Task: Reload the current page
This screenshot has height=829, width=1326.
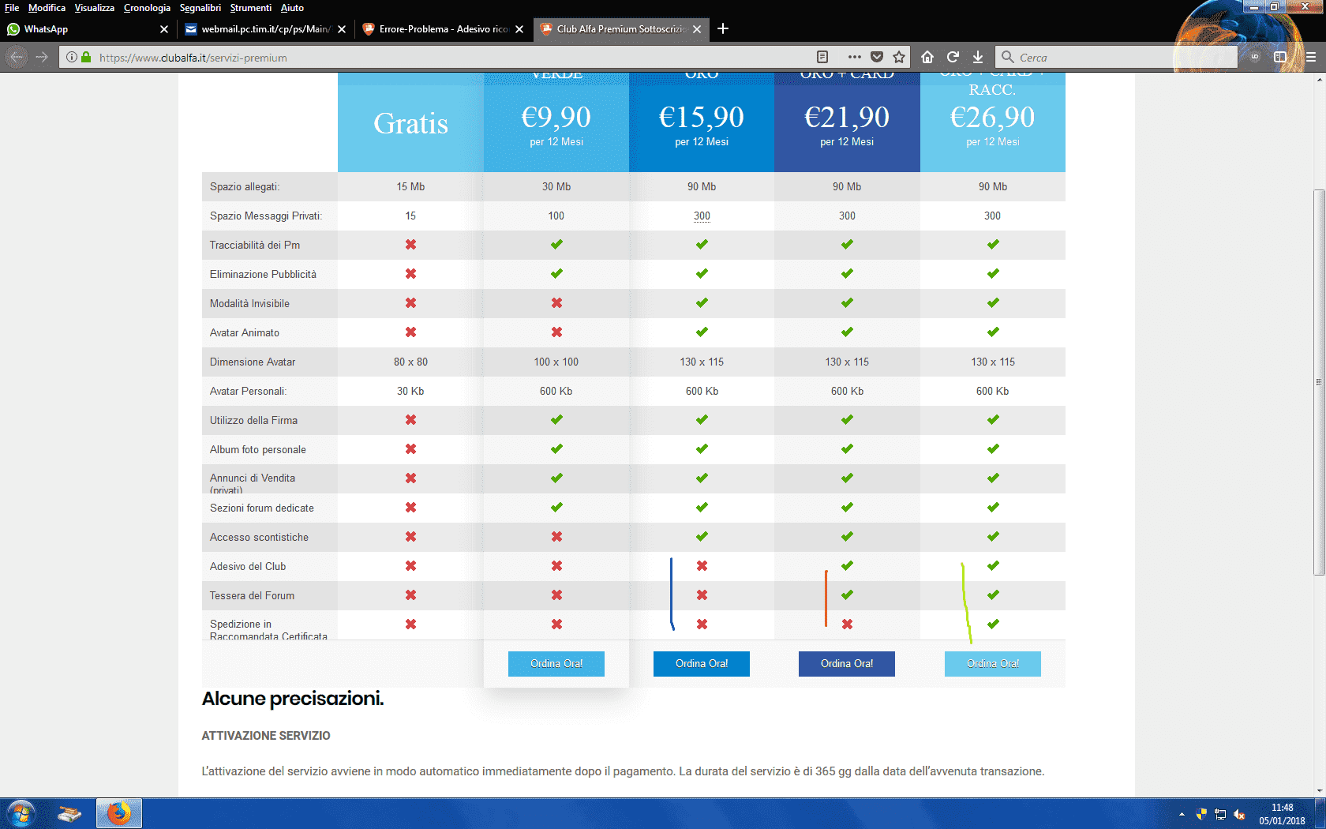Action: (953, 57)
